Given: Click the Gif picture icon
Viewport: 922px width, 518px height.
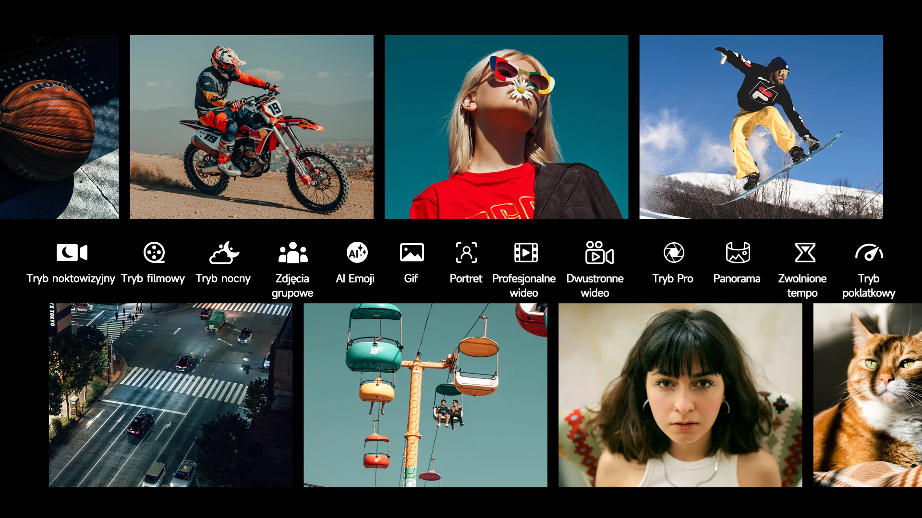Looking at the screenshot, I should [412, 253].
